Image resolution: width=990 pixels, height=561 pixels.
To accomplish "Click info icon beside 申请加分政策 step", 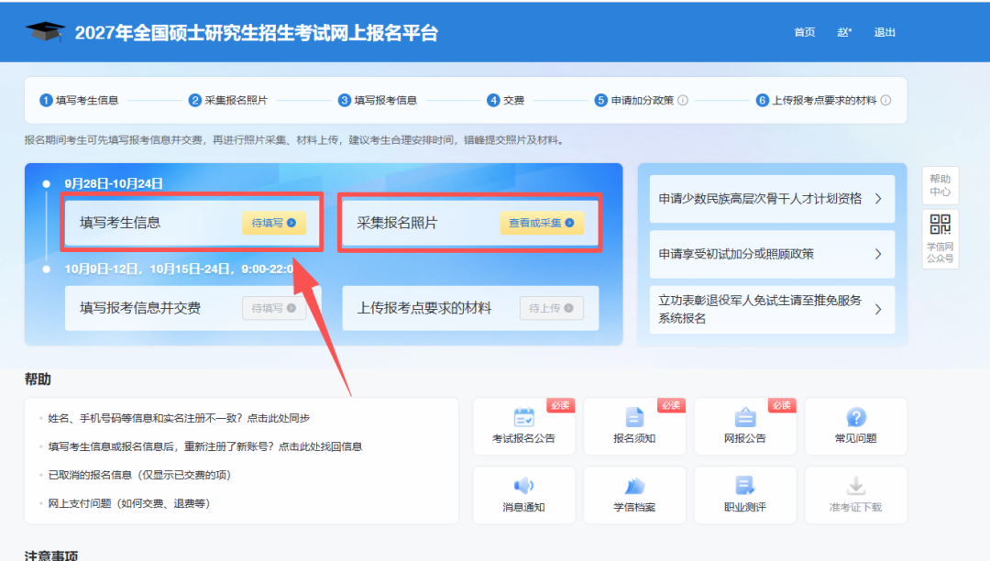I will pyautogui.click(x=683, y=100).
